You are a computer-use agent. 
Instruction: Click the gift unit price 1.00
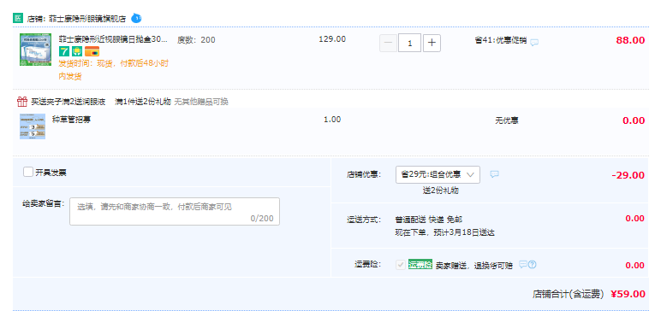click(x=332, y=120)
